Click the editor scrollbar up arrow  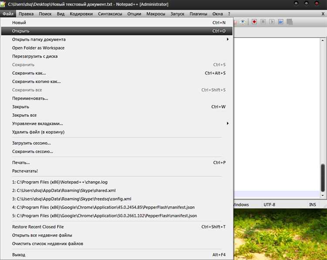323,40
